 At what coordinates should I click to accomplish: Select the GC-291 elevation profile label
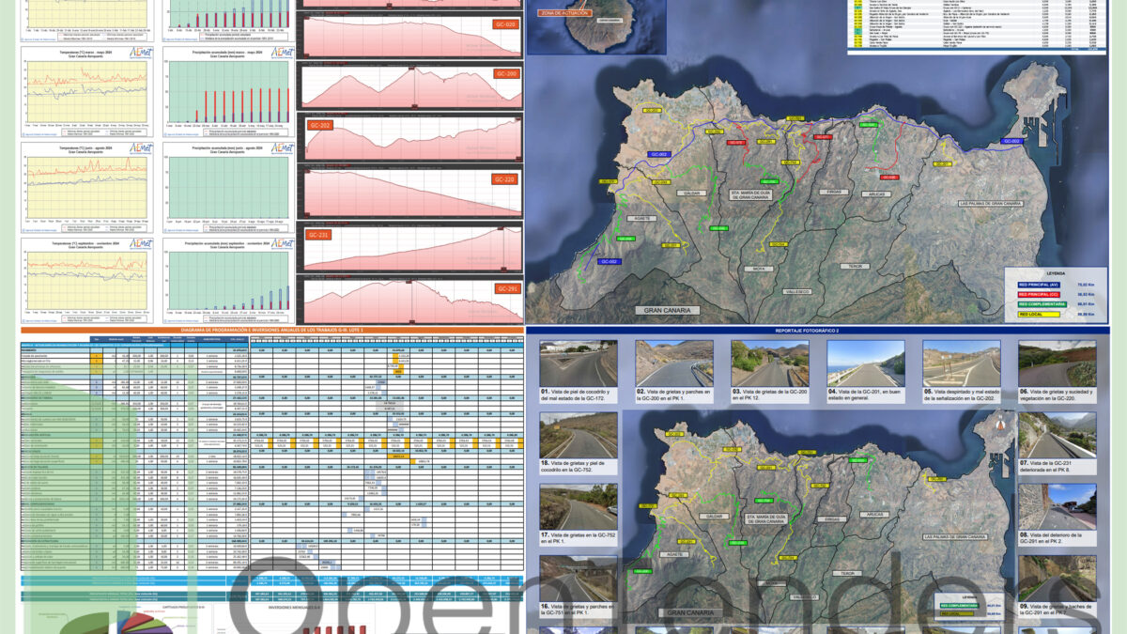click(507, 289)
